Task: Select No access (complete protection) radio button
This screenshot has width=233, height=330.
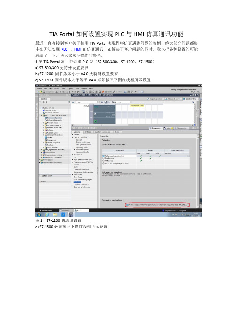Action: pyautogui.click(x=103, y=163)
